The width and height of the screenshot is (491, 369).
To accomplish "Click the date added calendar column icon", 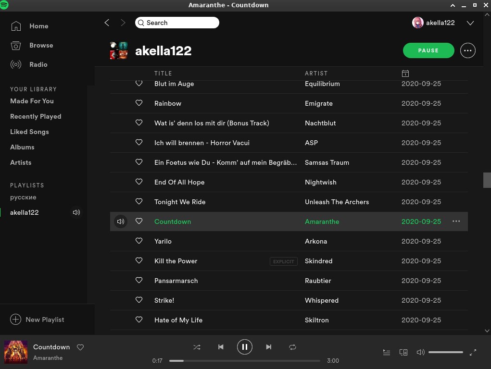I will 405,73.
